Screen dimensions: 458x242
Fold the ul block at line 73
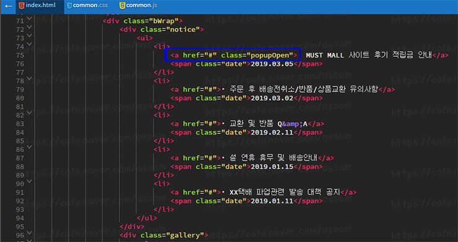tap(29, 36)
